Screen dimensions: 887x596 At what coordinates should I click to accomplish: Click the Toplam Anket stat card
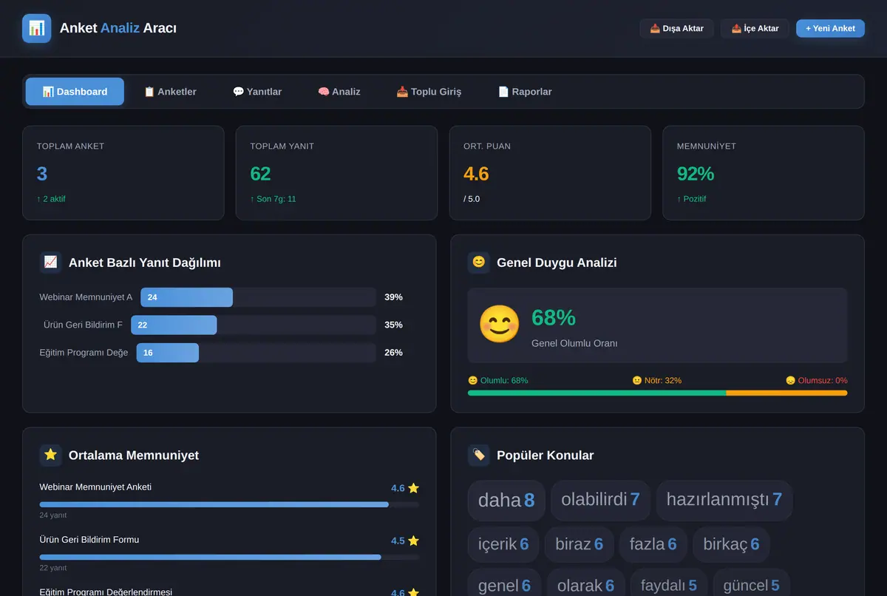coord(123,173)
